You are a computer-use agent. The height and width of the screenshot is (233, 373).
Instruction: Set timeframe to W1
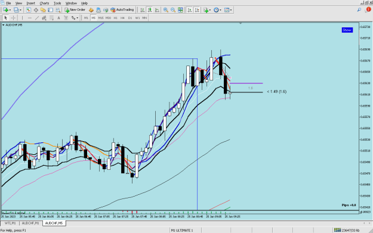(x=137, y=18)
